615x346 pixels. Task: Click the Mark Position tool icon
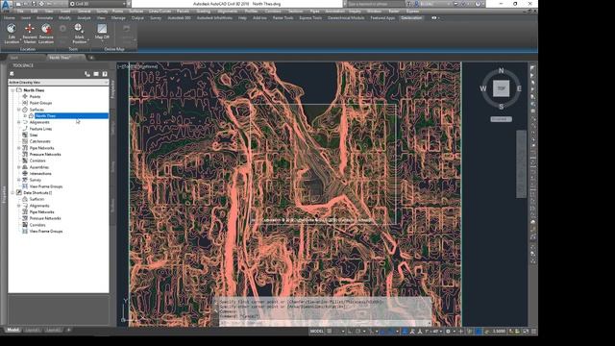(x=79, y=28)
